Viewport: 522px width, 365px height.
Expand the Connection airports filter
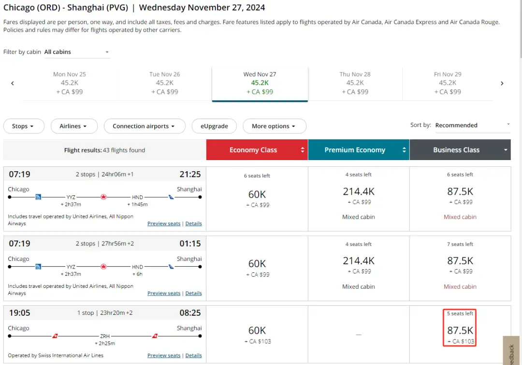click(x=145, y=126)
